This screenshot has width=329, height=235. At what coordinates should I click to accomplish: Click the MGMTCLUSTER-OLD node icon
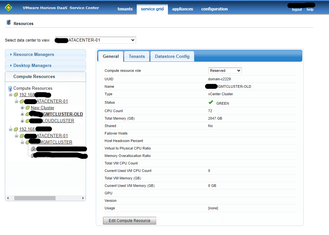pos(28,114)
